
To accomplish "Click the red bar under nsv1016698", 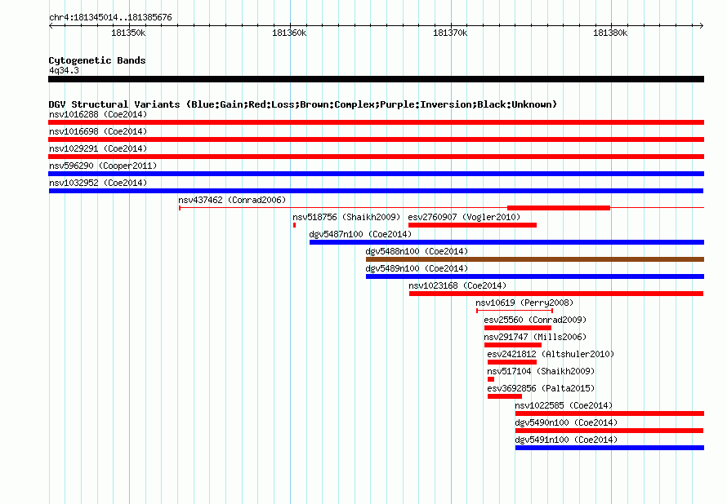I will pyautogui.click(x=376, y=139).
